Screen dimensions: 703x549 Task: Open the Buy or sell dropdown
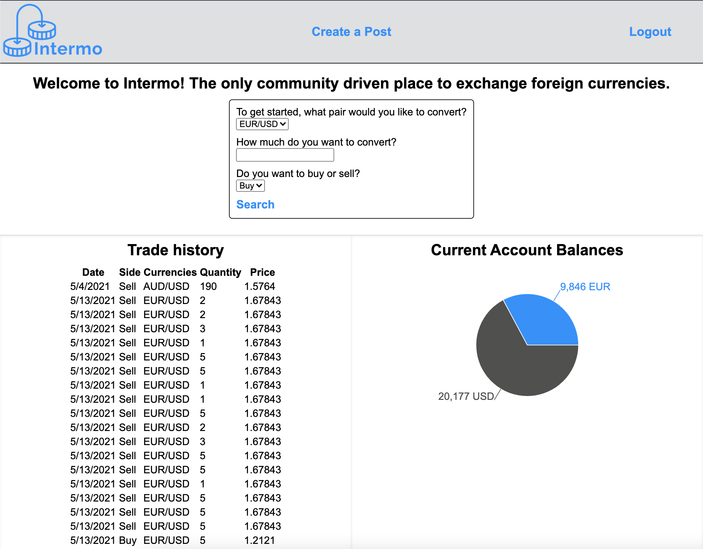point(250,186)
